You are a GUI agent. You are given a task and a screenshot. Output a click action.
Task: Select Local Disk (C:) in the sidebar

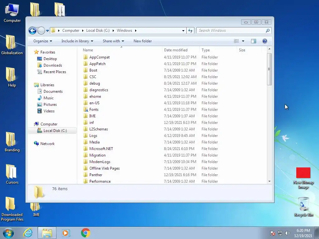pyautogui.click(x=52, y=131)
